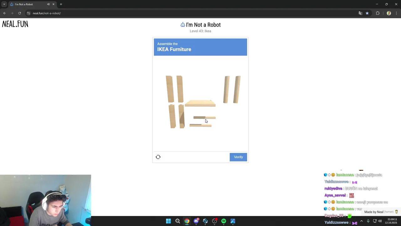Open the browser extensions puzzle icon

(378, 13)
